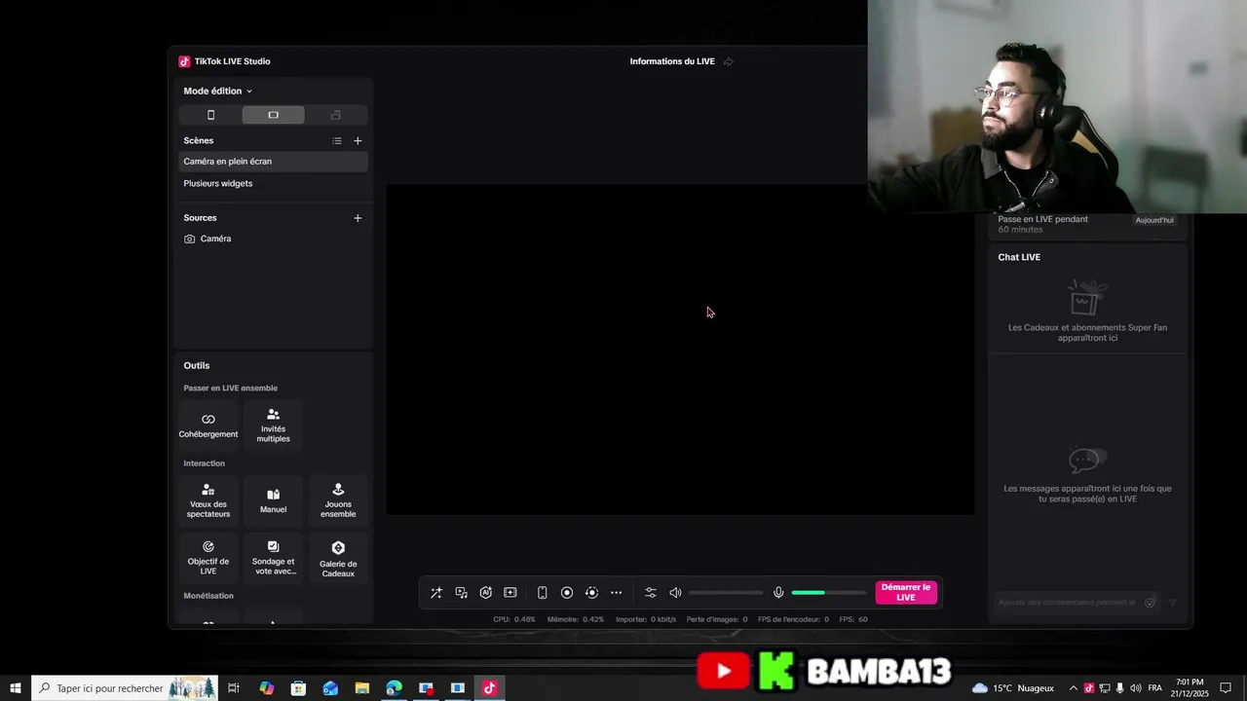The width and height of the screenshot is (1247, 701).
Task: Click the TikTok LIVE Studio logo
Action: tap(184, 61)
